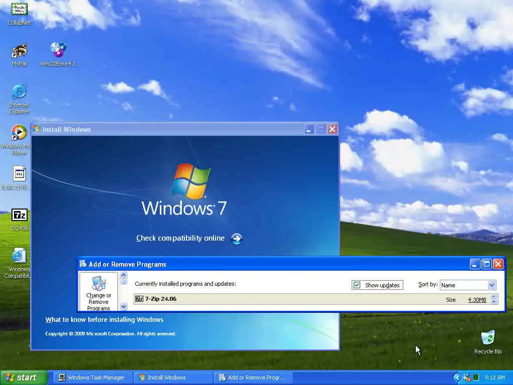Click the 4.30MB size value
The width and height of the screenshot is (513, 385).
pos(477,300)
